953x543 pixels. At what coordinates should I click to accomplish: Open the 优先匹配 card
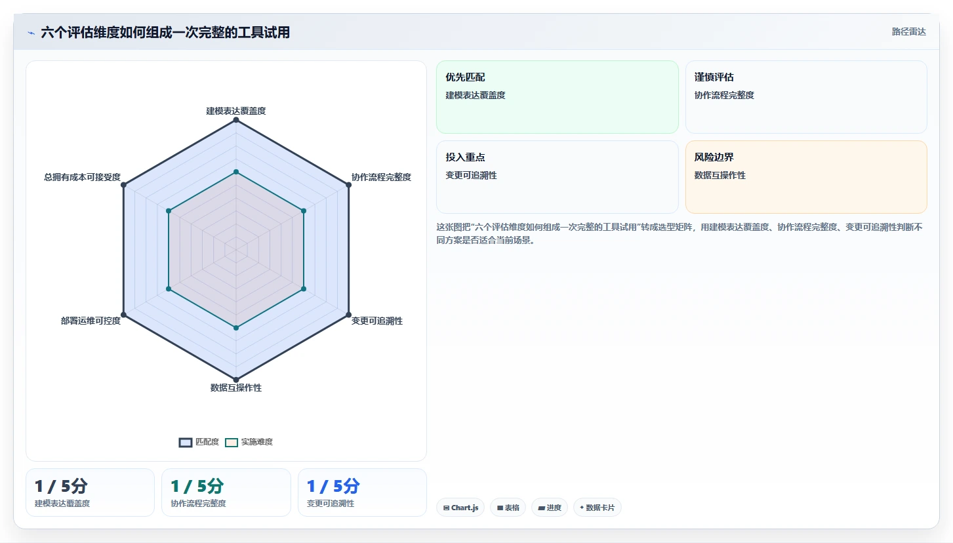[558, 97]
